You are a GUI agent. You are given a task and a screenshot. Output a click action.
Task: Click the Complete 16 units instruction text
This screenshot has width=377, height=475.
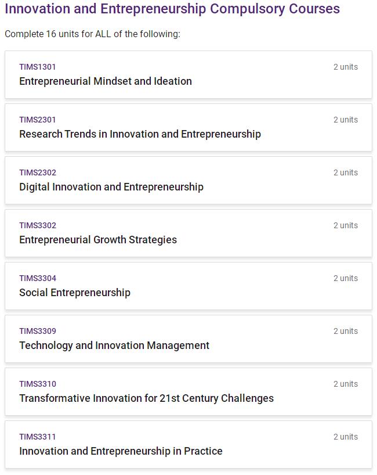point(92,34)
